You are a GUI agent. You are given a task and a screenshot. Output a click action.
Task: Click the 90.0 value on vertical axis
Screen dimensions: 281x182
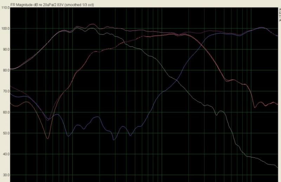(6, 49)
